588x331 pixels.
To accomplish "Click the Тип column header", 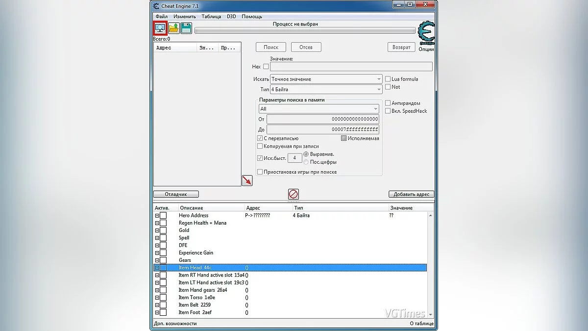I will click(x=340, y=208).
